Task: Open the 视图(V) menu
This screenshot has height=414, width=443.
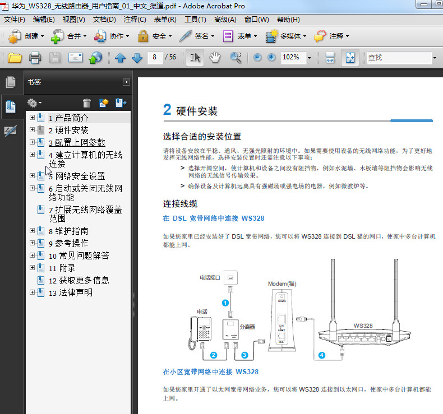Action: pyautogui.click(x=73, y=20)
